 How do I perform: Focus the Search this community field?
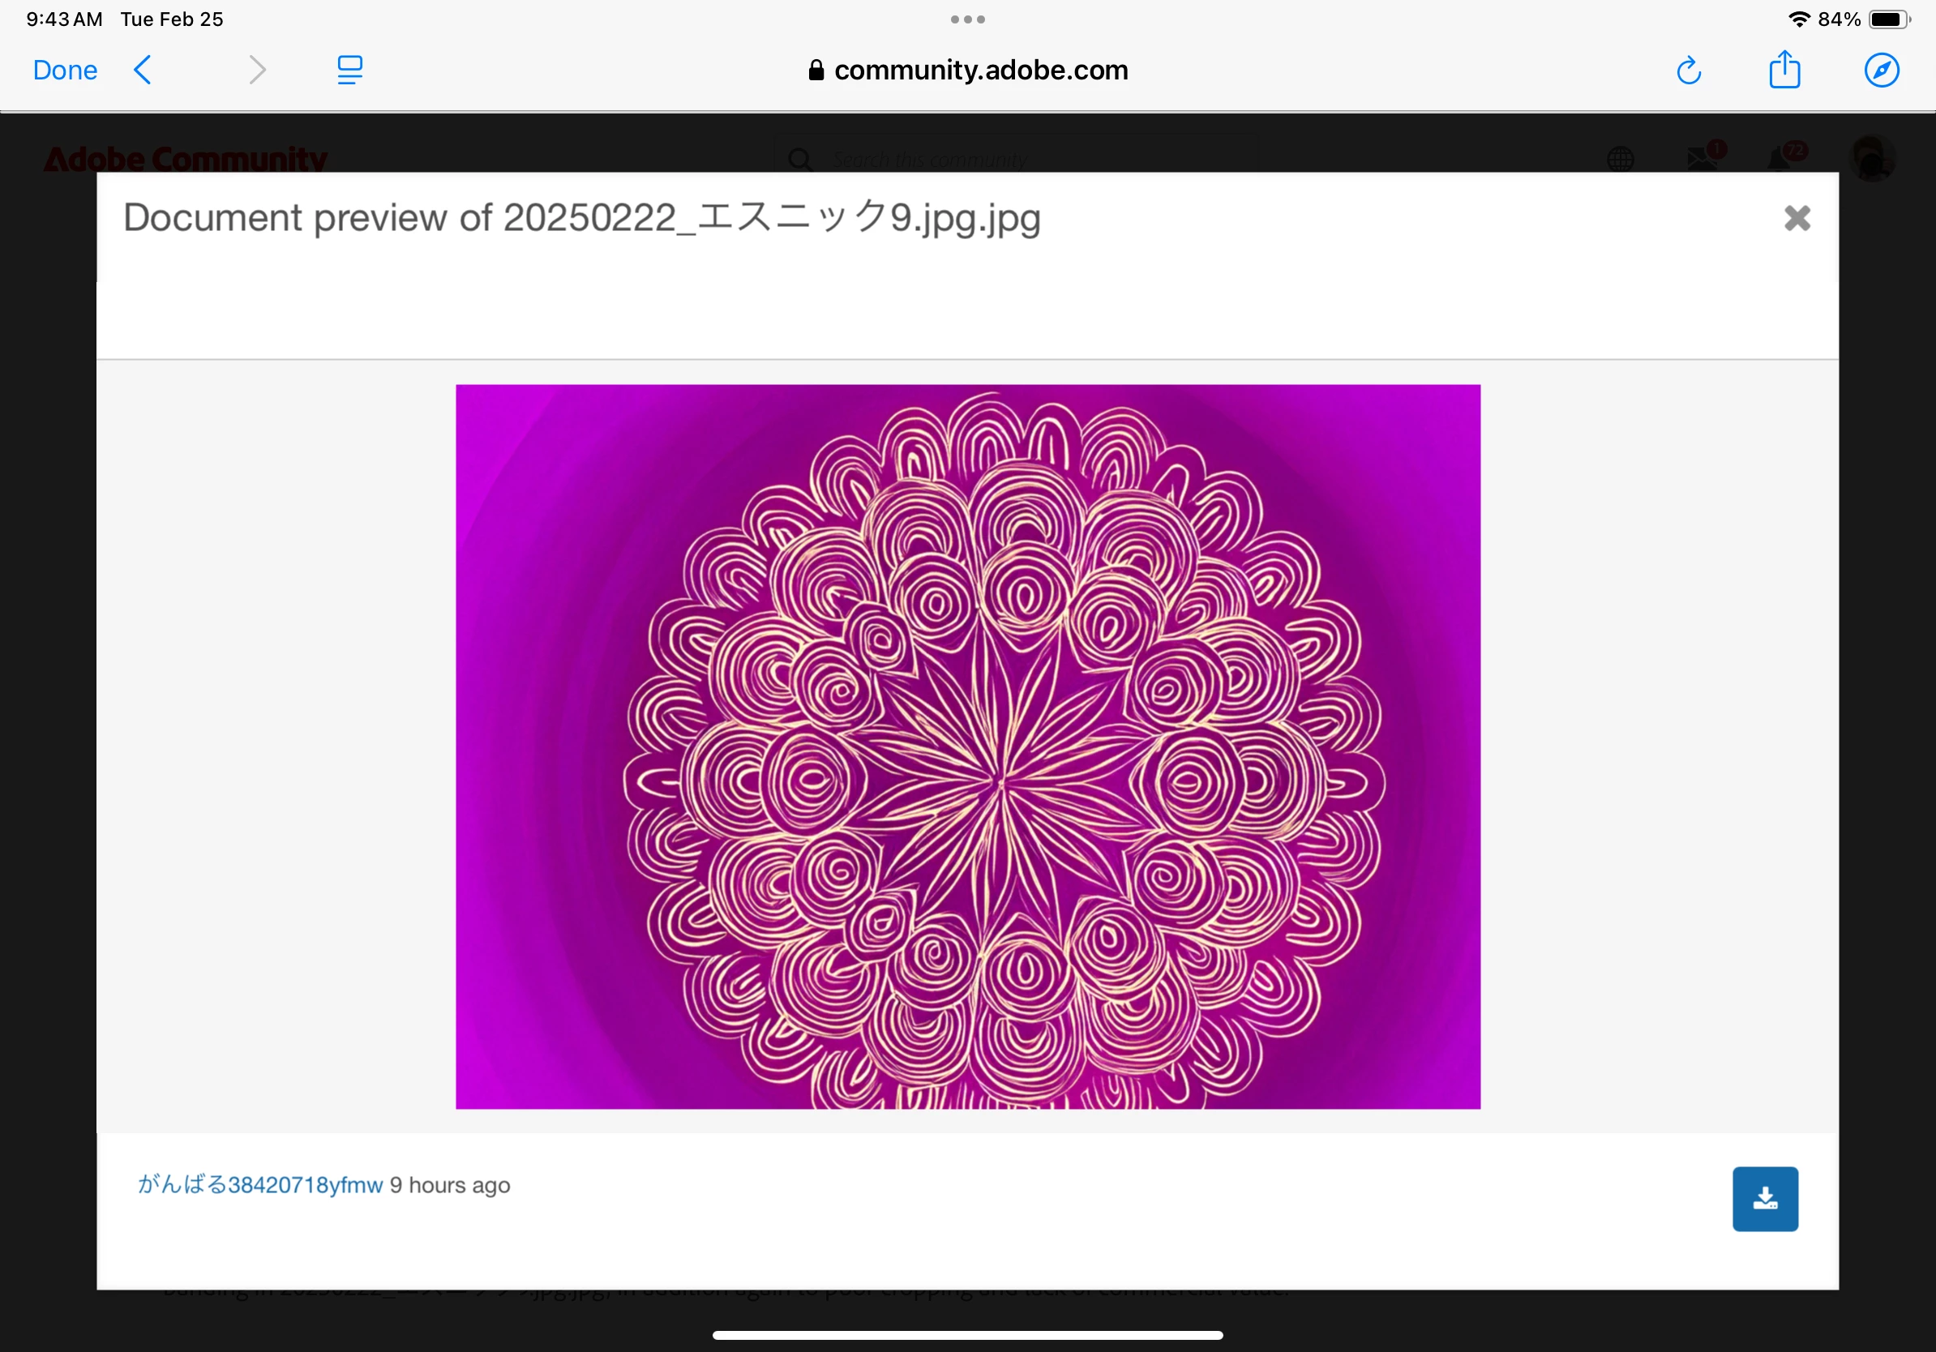(1012, 159)
